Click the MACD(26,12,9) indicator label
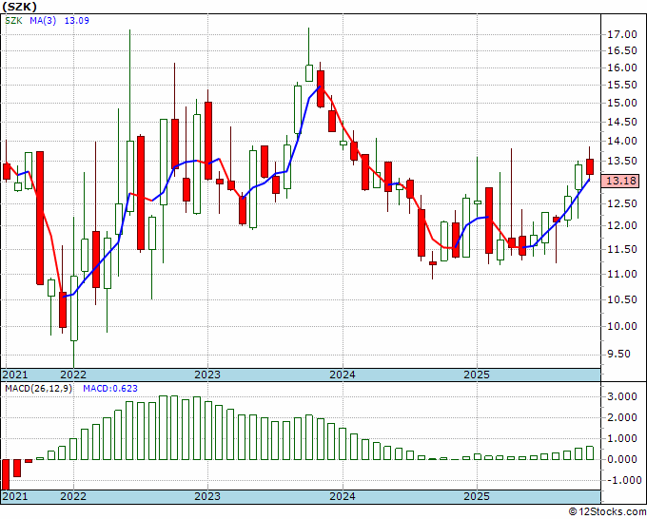The width and height of the screenshot is (647, 519). click(x=37, y=389)
